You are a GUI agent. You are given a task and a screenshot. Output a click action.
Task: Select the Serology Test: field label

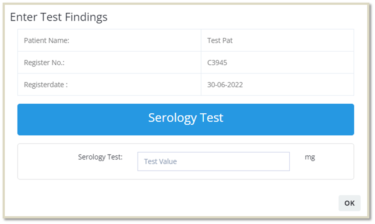click(100, 157)
